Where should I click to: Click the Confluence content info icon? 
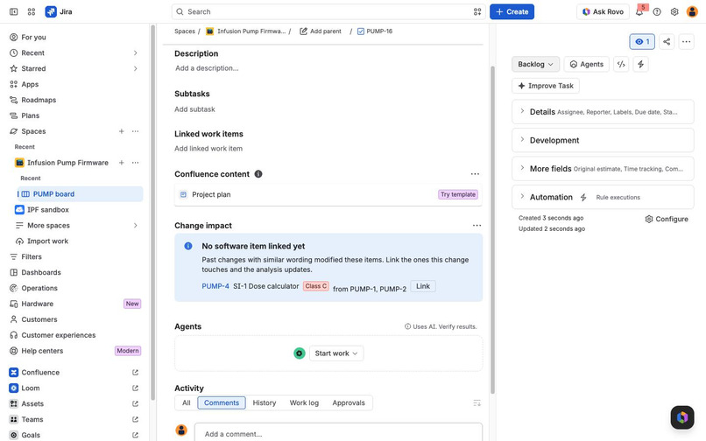pos(258,174)
